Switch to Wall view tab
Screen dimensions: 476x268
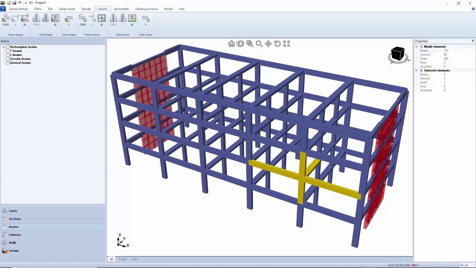click(x=135, y=259)
